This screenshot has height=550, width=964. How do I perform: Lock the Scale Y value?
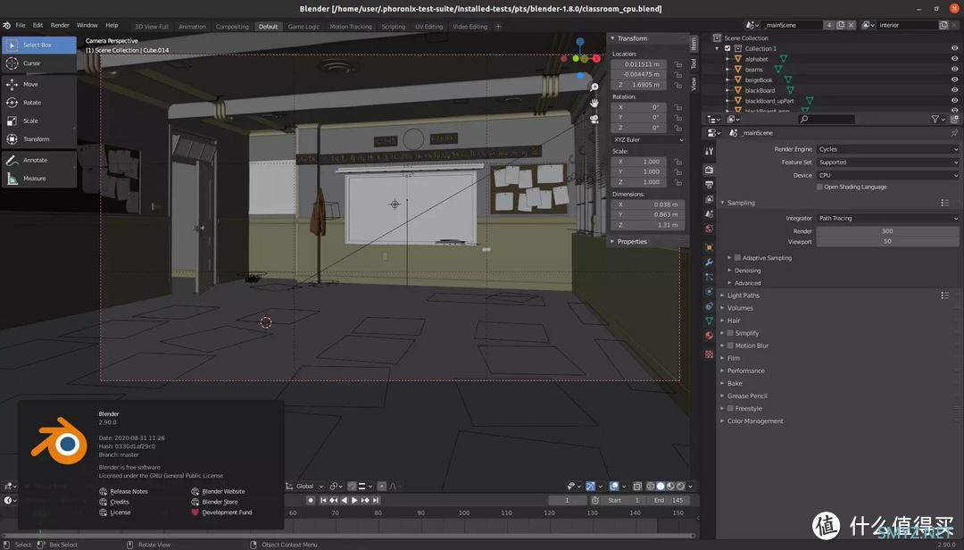tap(677, 171)
